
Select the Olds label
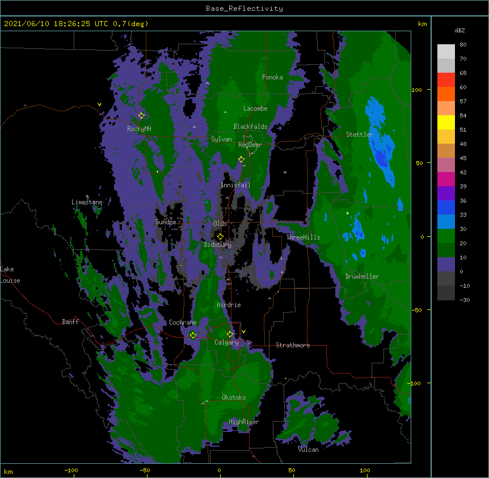coord(220,224)
